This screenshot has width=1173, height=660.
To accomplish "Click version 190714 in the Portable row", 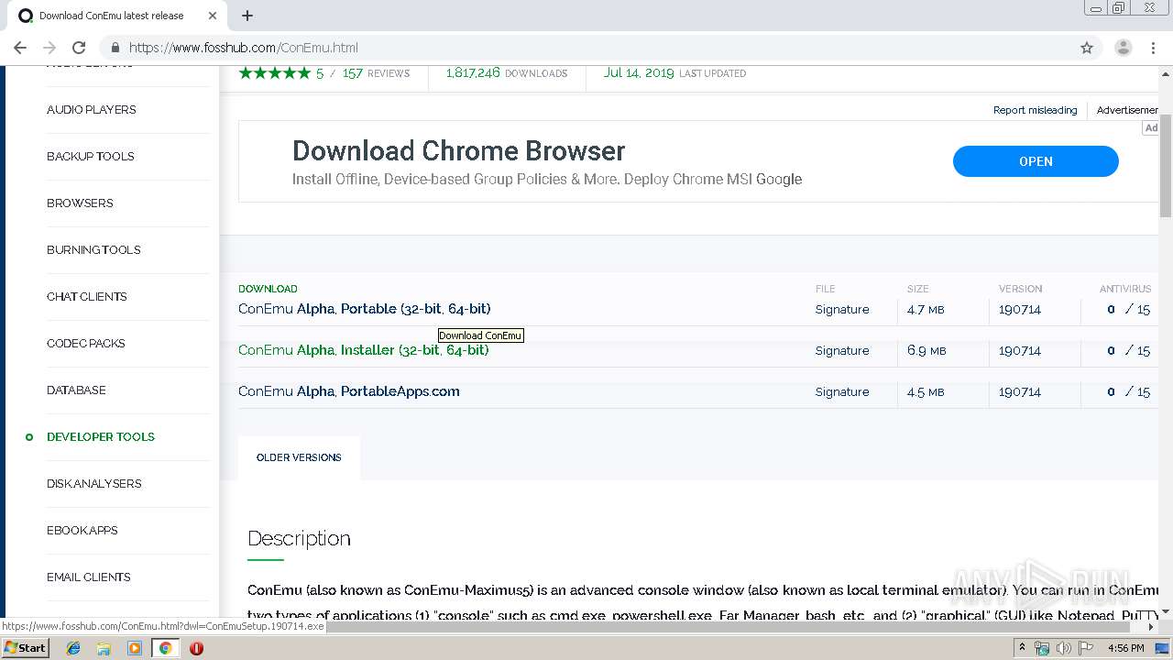I will point(1020,310).
